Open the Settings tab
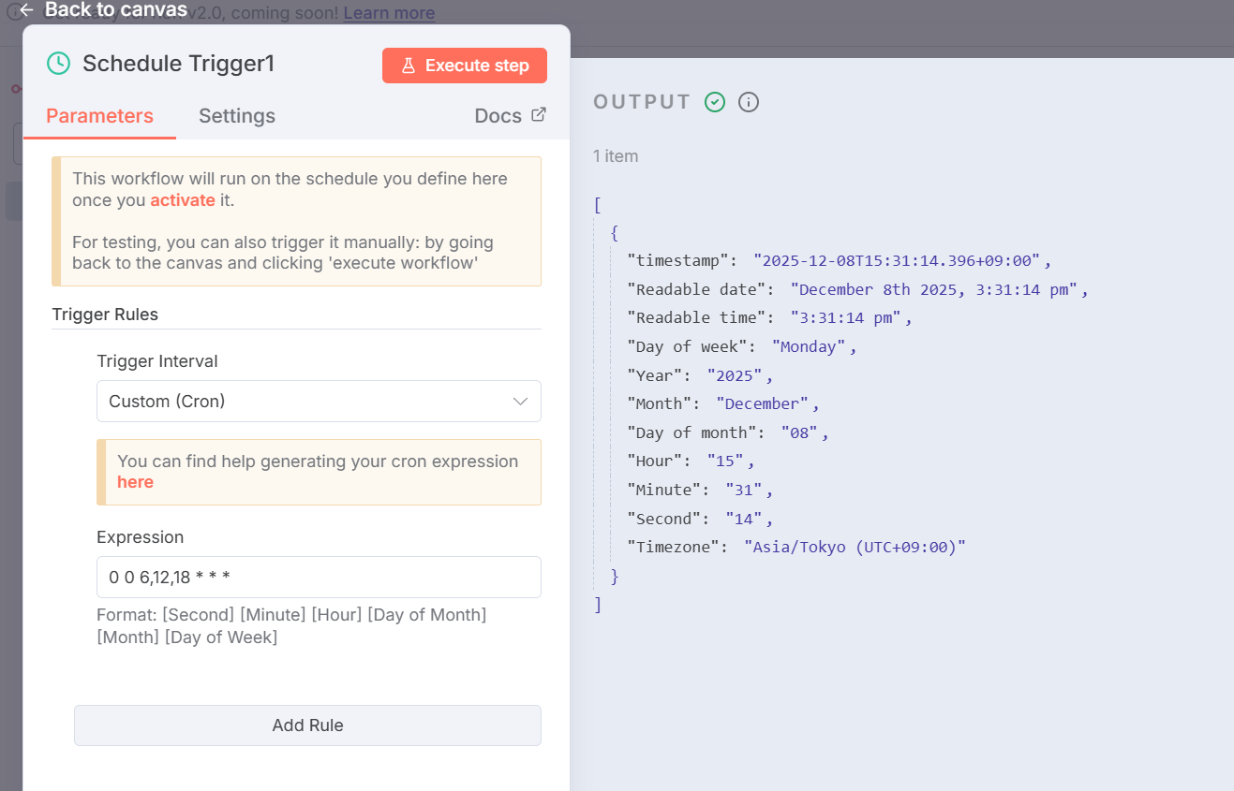Viewport: 1234px width, 791px height. [237, 116]
